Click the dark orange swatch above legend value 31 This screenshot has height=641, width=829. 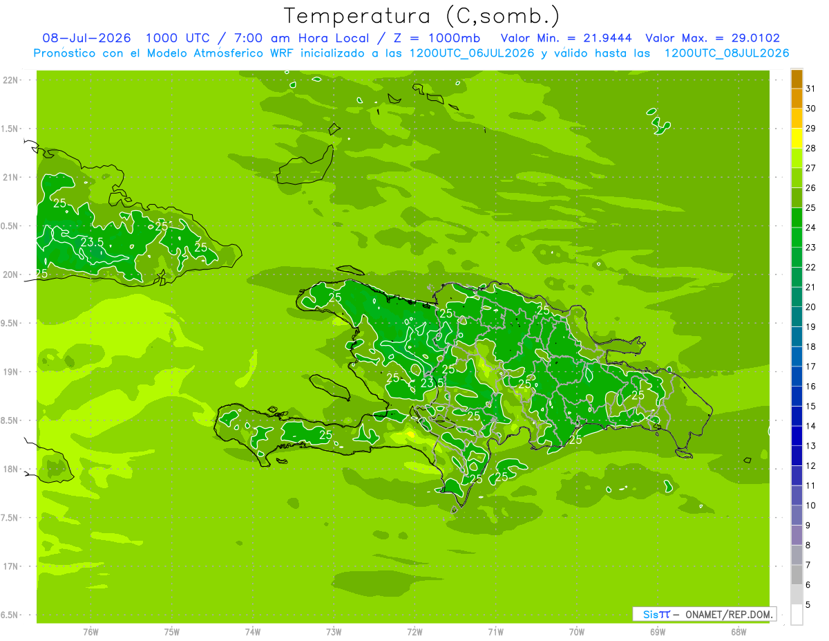[797, 79]
